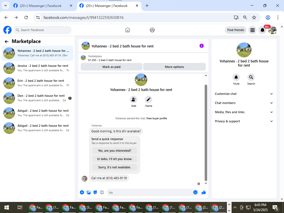Click the back arrow next to Marketplace
The height and width of the screenshot is (213, 284).
tap(7, 42)
